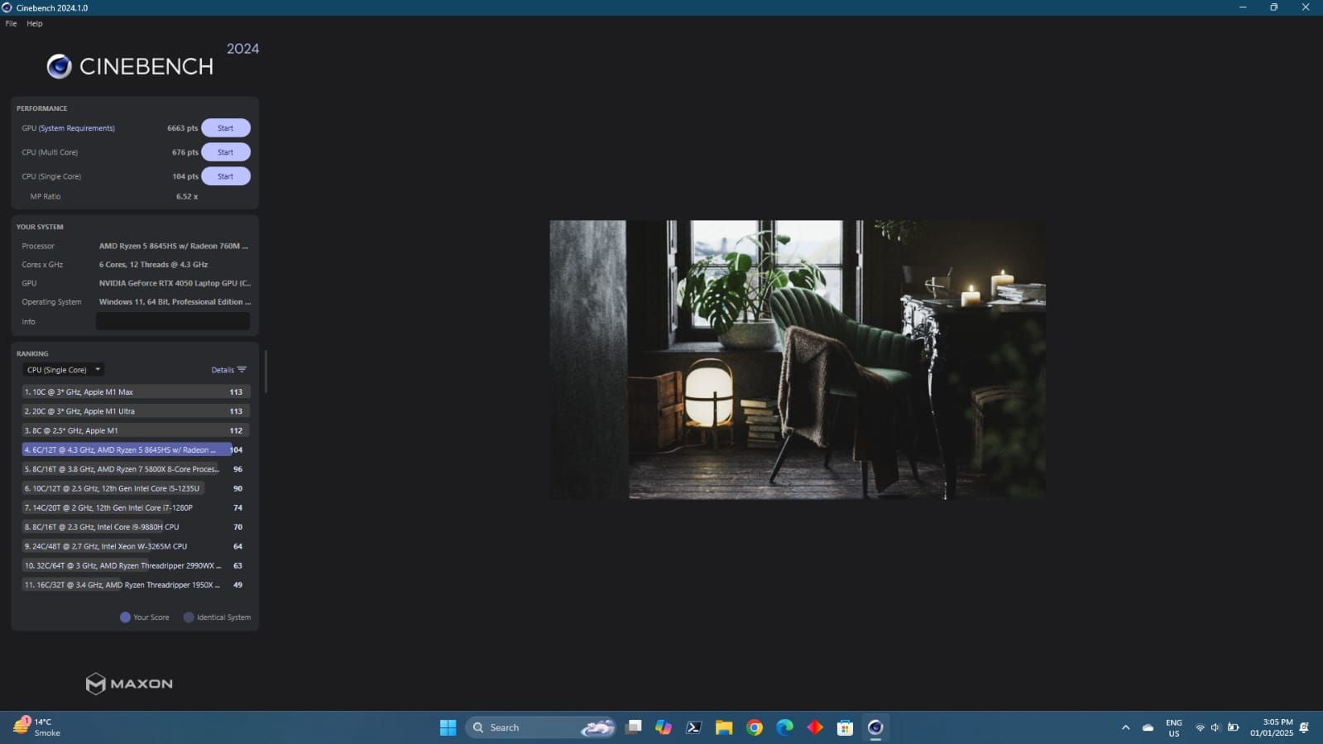Open the Help menu
Screen dimensions: 1323x744
[x=34, y=23]
